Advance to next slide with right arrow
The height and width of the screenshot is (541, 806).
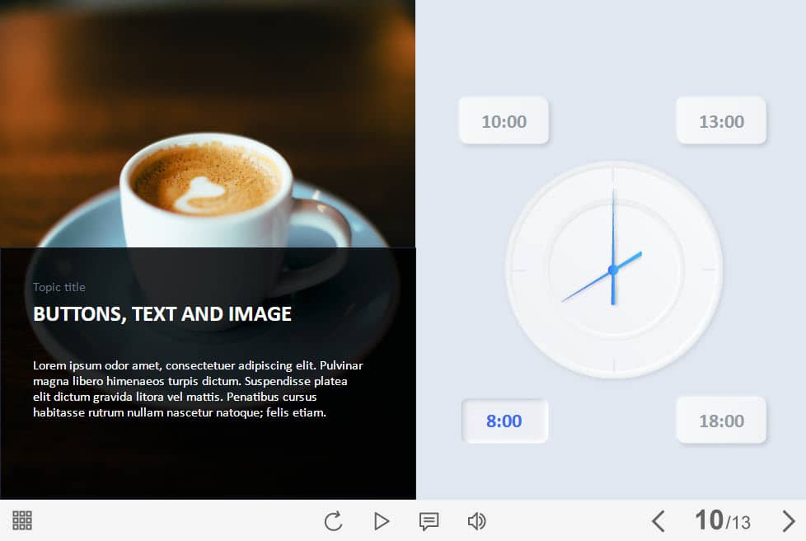(788, 521)
